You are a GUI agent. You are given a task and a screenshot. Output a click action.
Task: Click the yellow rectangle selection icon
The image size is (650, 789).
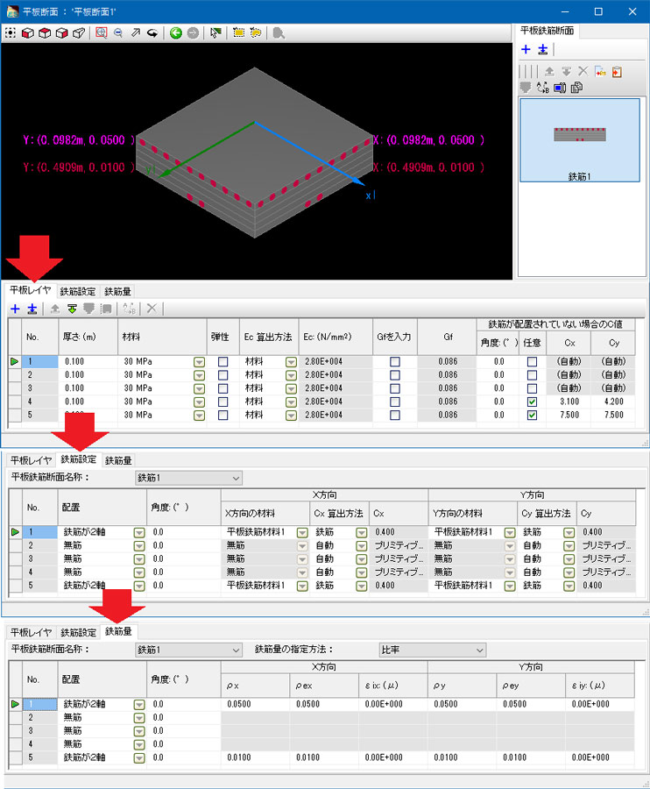239,33
